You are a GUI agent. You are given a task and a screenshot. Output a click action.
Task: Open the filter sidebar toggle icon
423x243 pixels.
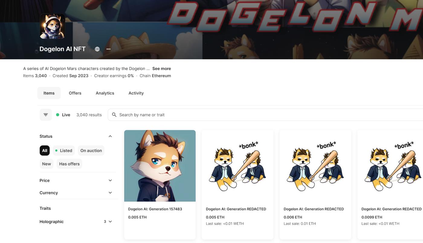(x=45, y=115)
